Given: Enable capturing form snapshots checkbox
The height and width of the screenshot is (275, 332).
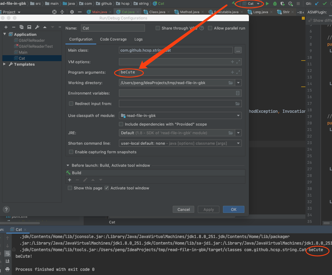Looking at the screenshot, I should (x=71, y=152).
